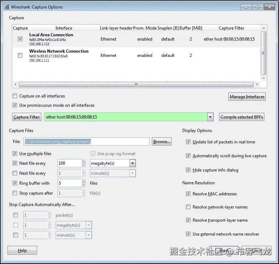The image size is (279, 264).
Task: Open the Help button
Action: point(22,250)
